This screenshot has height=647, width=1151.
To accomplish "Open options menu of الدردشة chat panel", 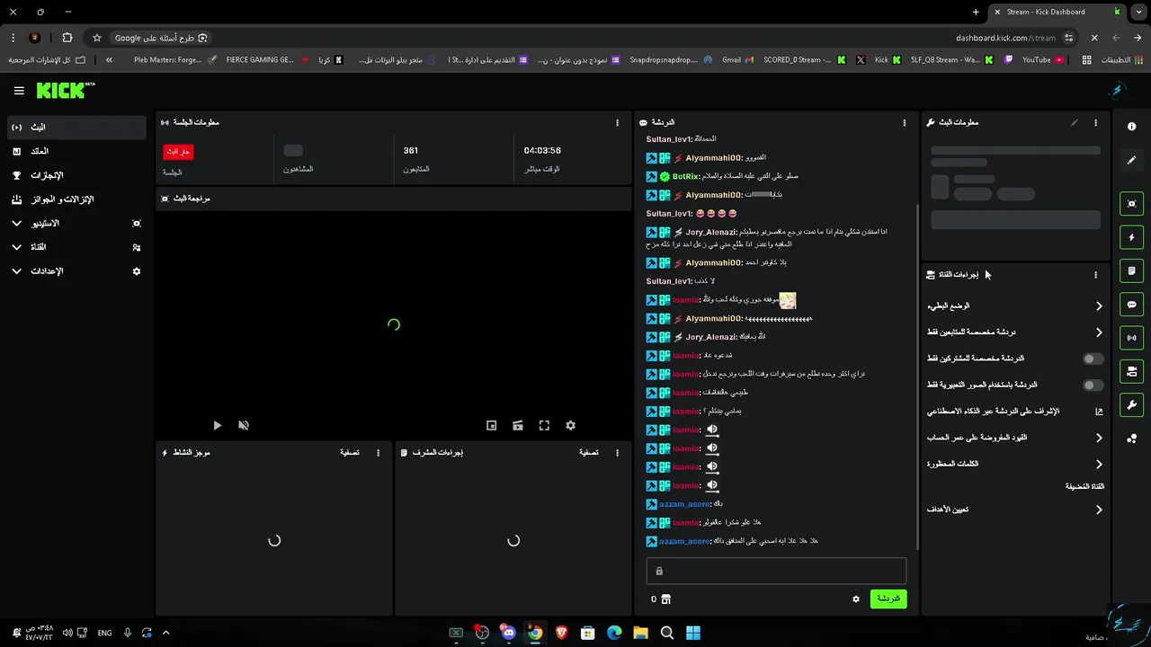I will (905, 122).
